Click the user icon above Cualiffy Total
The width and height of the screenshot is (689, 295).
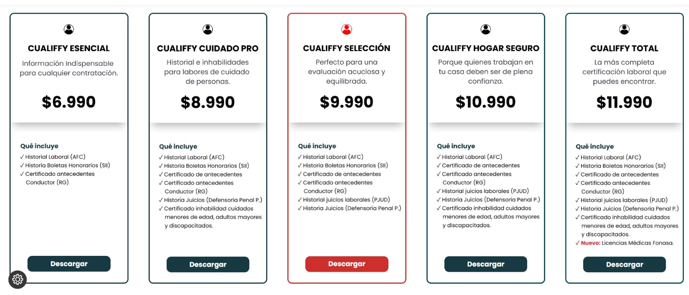point(624,29)
